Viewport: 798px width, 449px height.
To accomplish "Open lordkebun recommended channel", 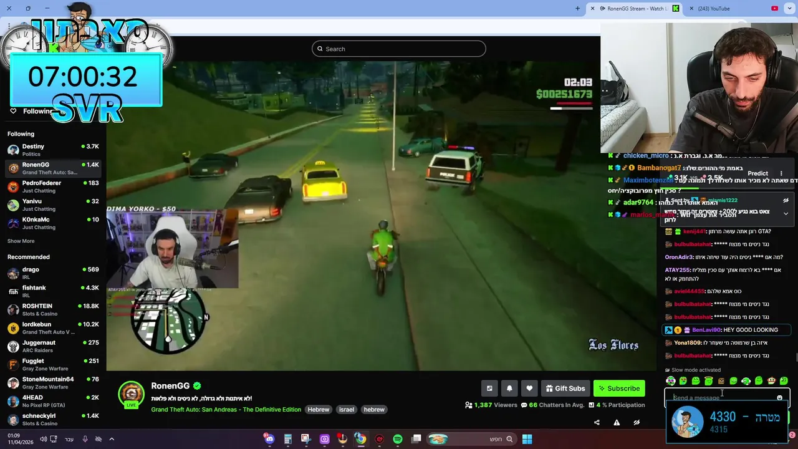I will 53,328.
